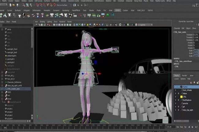Switch to the Polygons shelf tab

(x=27, y=10)
